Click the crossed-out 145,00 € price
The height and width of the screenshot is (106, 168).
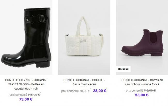coord(34,95)
